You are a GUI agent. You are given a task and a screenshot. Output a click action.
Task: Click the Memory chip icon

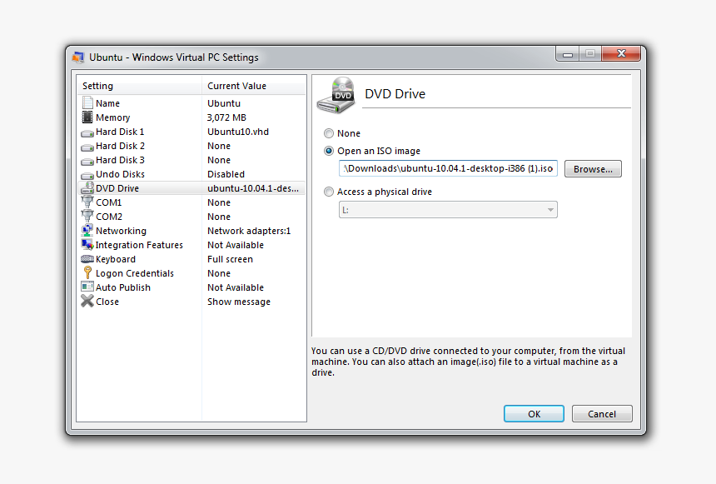point(87,117)
